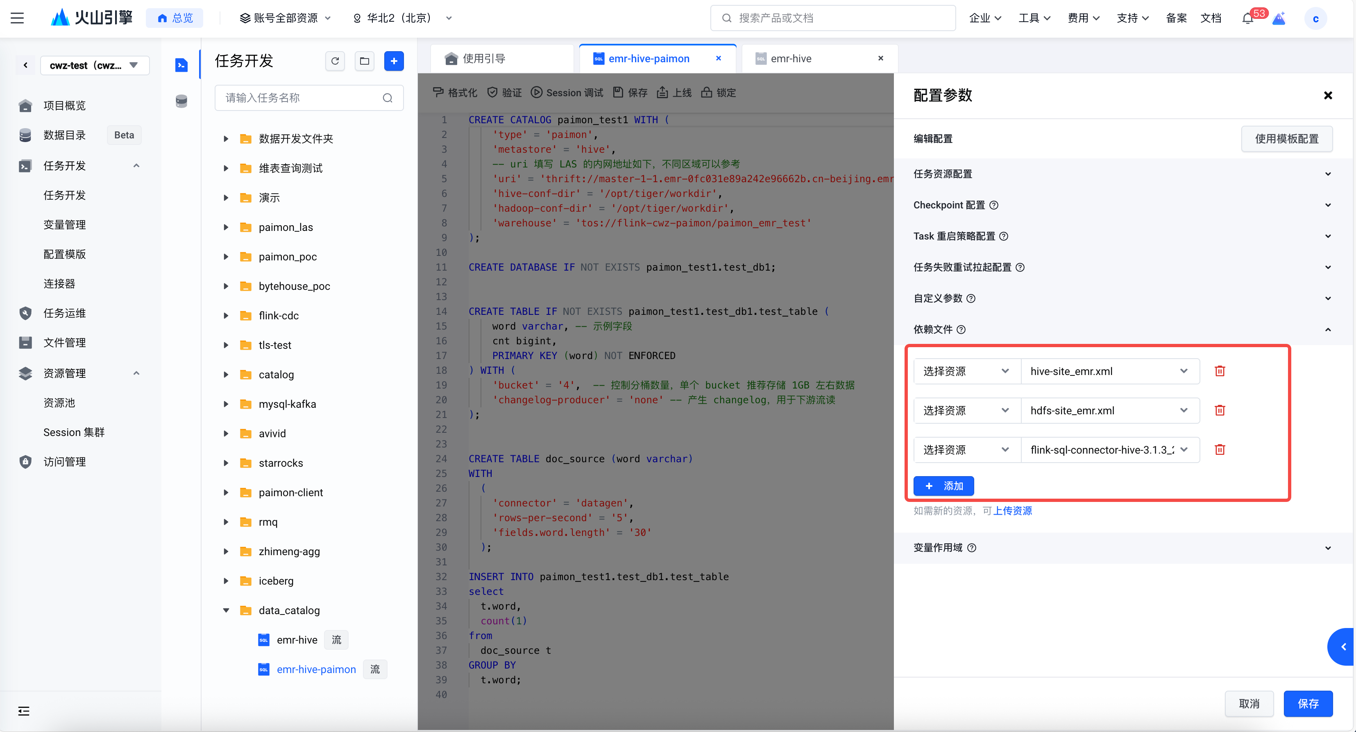Collapse the dependency files section
Image resolution: width=1356 pixels, height=732 pixels.
(1328, 330)
